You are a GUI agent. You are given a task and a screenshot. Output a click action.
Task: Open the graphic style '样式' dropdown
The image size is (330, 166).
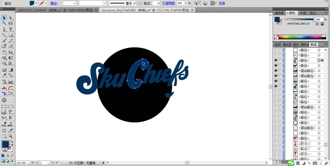click(x=159, y=3)
